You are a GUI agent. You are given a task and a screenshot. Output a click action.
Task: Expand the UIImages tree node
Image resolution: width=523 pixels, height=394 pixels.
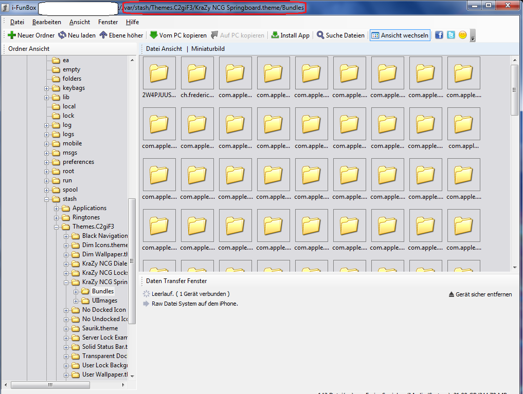point(76,302)
